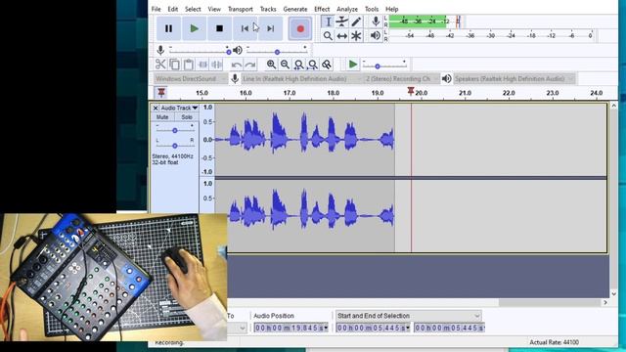Skip to end of track
This screenshot has height=352, width=626.
[270, 28]
